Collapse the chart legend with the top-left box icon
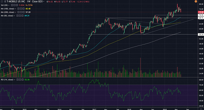204x110 pixels. click(2, 2)
